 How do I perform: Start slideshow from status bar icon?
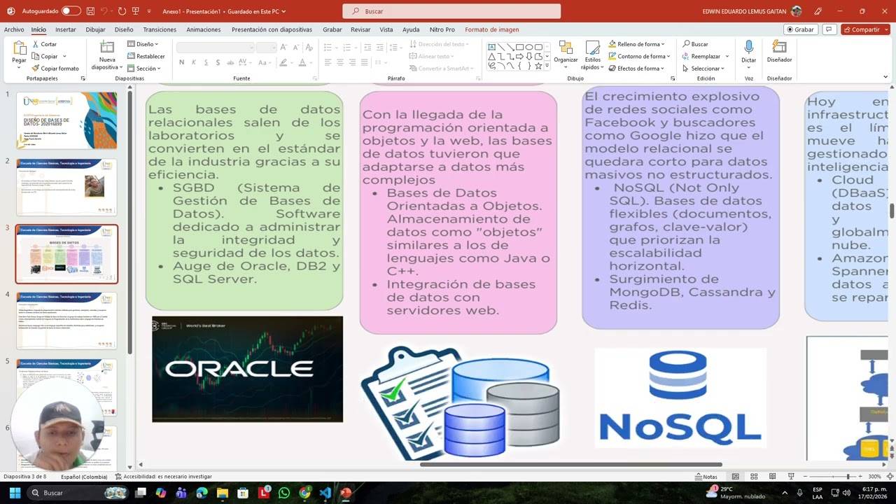pyautogui.click(x=791, y=477)
